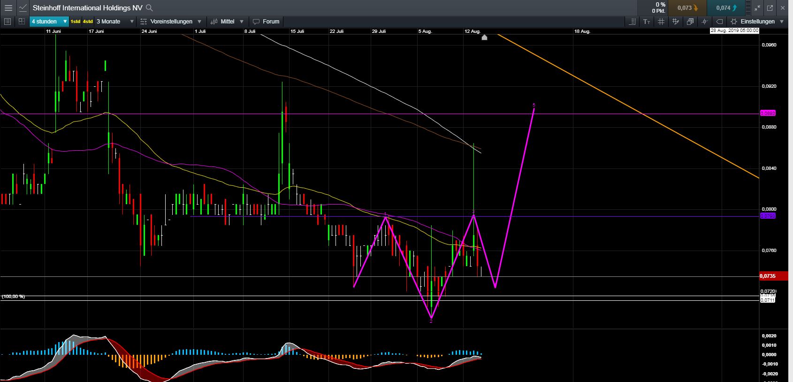The width and height of the screenshot is (793, 382).
Task: Click the price label tag icon
Action: click(719, 22)
